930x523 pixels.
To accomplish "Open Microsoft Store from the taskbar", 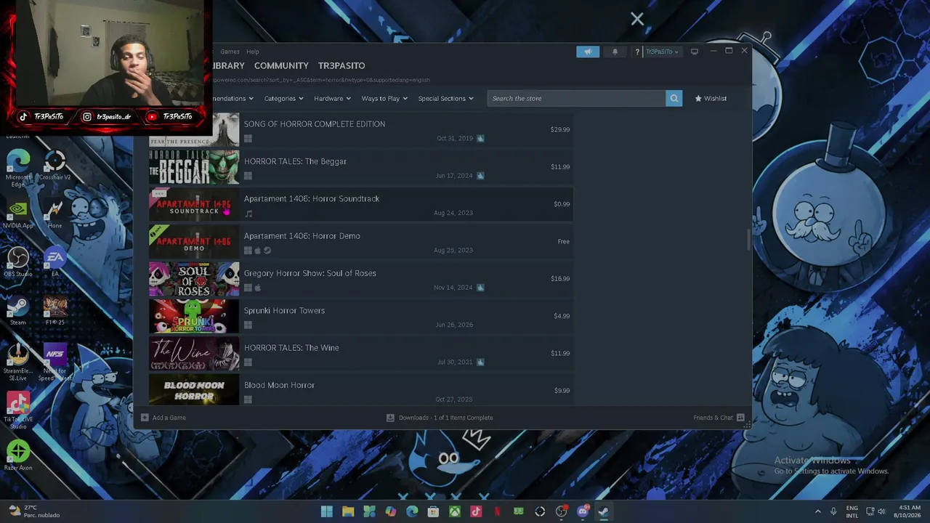I will tap(433, 511).
